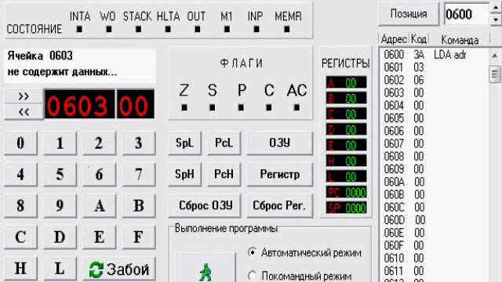502x282 pixels.
Task: Click the PcL button
Action: (x=224, y=143)
